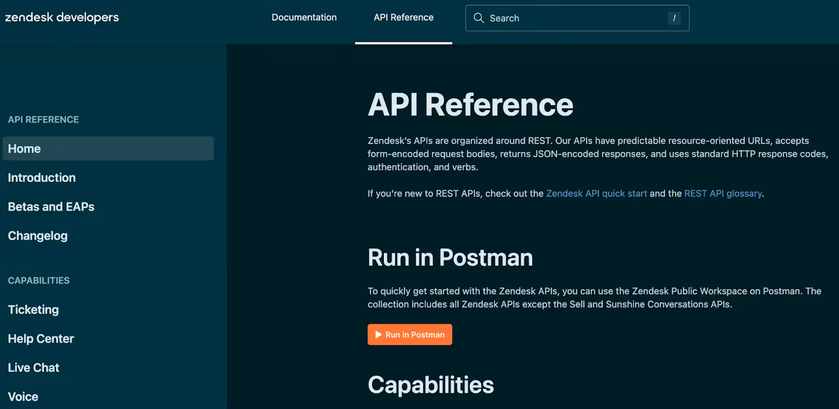Viewport: 839px width, 409px height.
Task: Open Help Center in sidebar
Action: pyautogui.click(x=41, y=339)
